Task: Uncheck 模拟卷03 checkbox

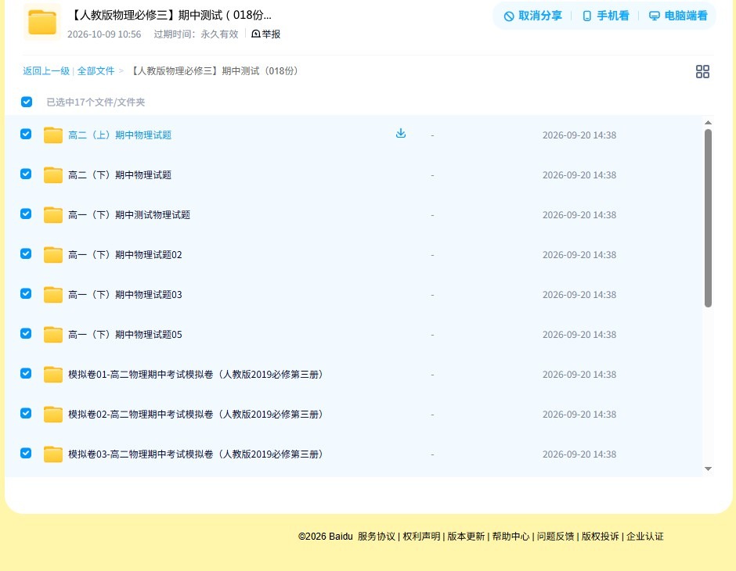Action: point(26,453)
